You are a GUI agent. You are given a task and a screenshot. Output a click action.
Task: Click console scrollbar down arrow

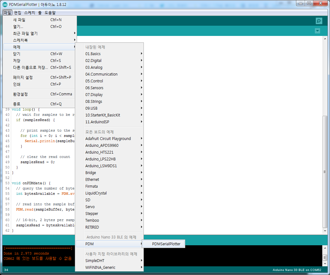click(x=325, y=264)
